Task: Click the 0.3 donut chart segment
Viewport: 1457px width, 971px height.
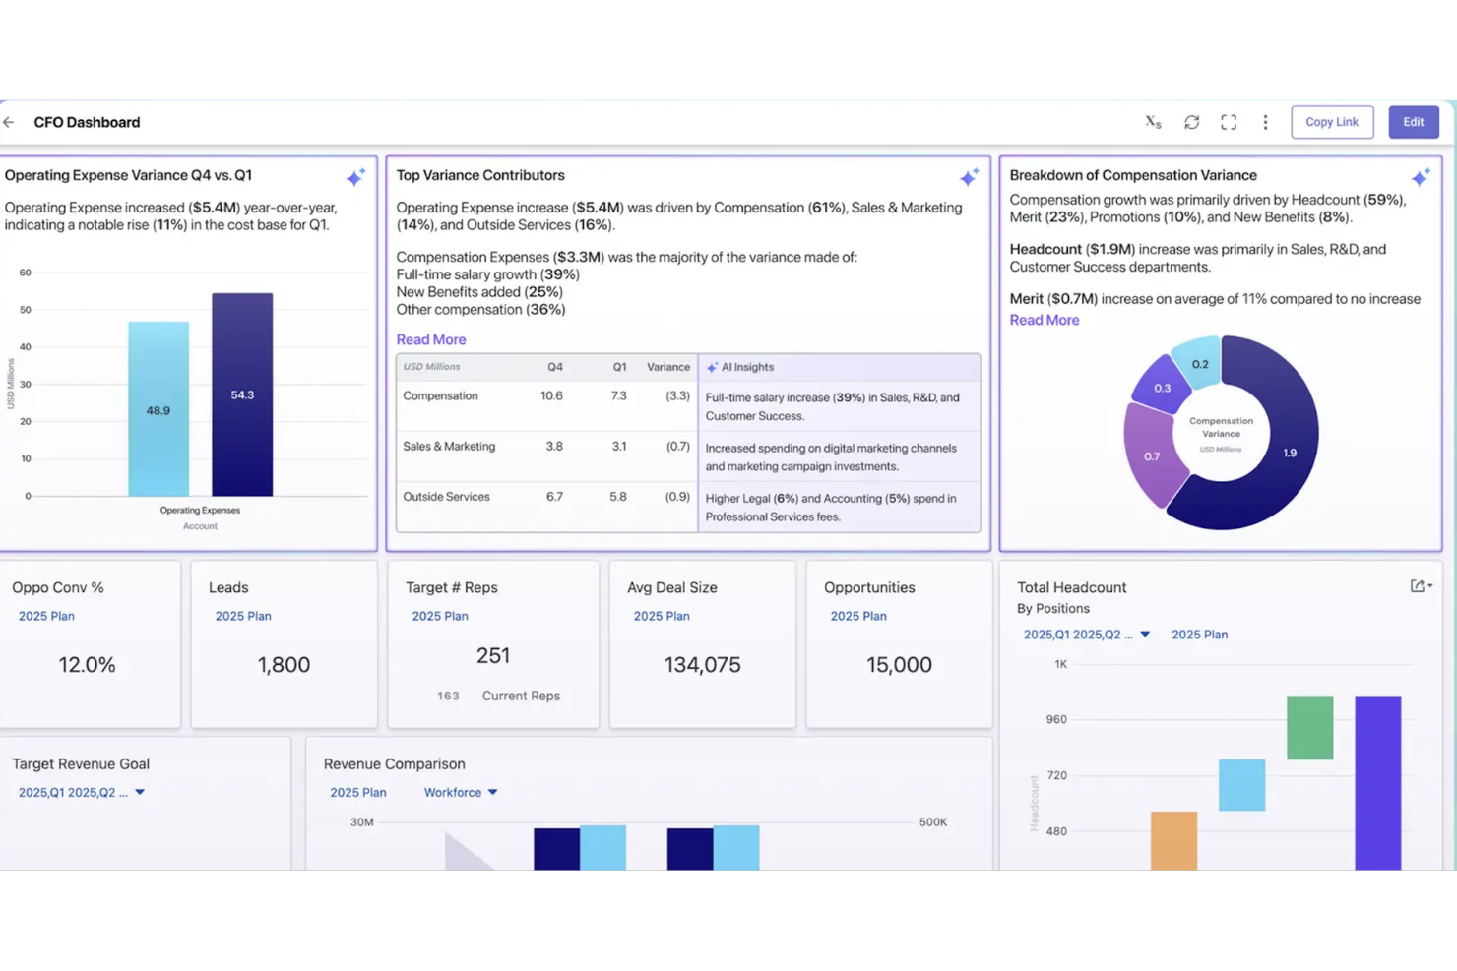Action: click(1162, 387)
